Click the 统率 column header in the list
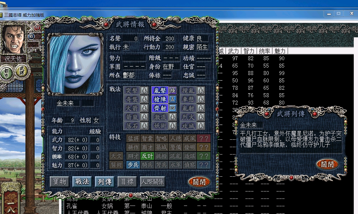Viewport: 358px width, 214px height. pyautogui.click(x=264, y=51)
